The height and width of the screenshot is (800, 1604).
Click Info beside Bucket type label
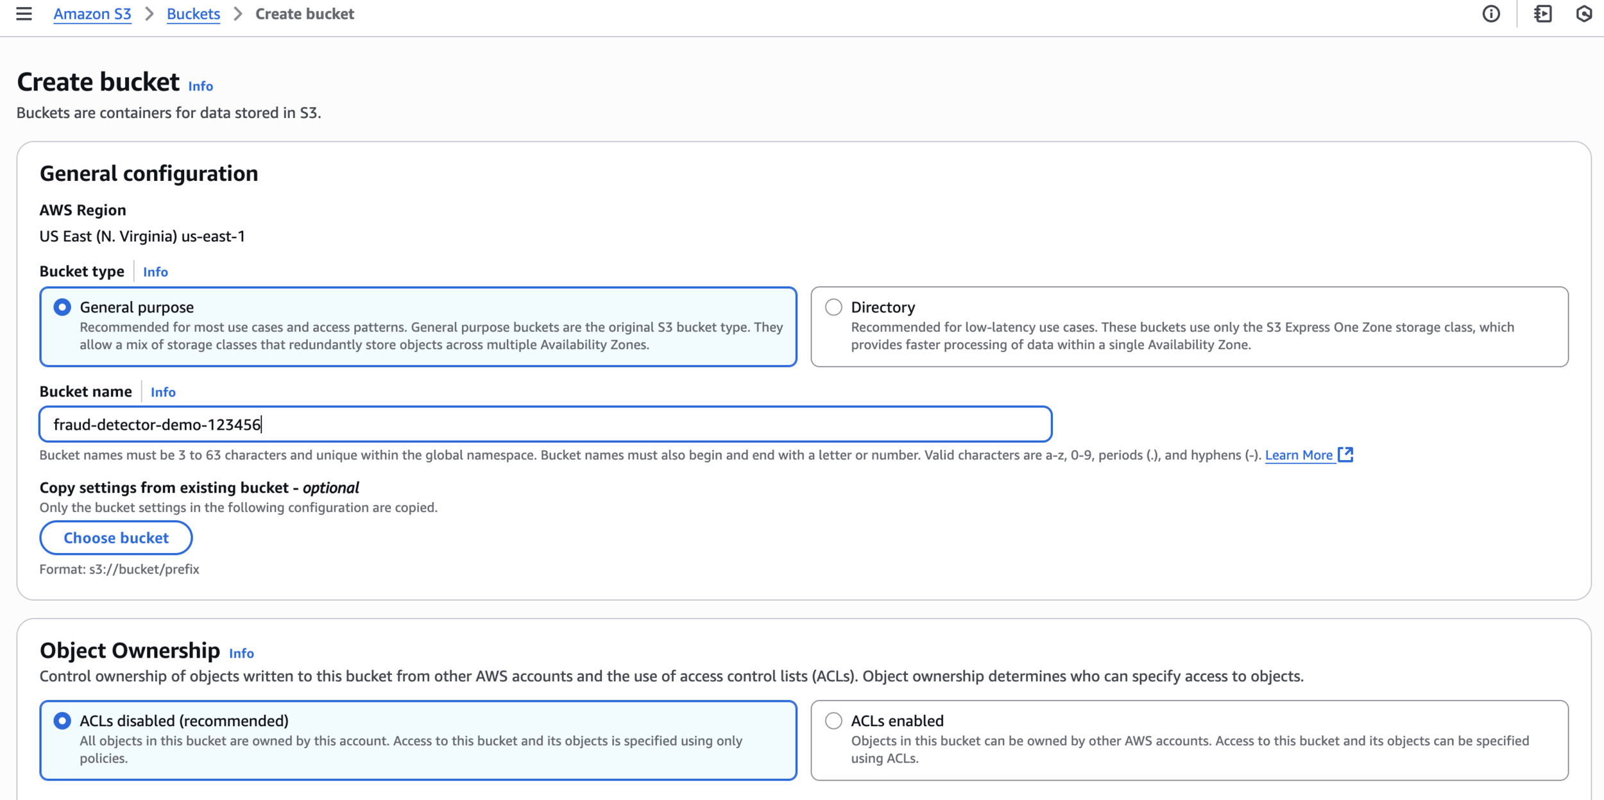click(x=155, y=272)
